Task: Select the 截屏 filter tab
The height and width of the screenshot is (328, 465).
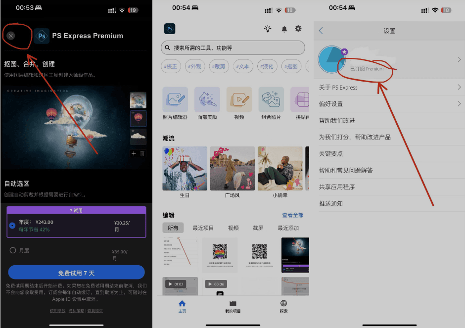Action: point(258,228)
